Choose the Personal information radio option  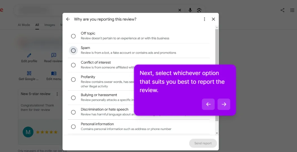(73, 127)
